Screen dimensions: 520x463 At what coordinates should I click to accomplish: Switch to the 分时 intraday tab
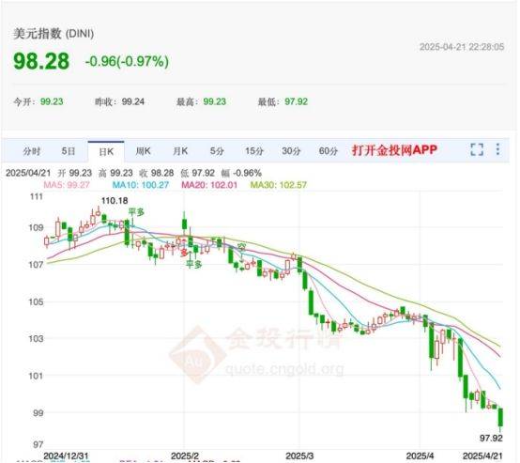coord(32,151)
